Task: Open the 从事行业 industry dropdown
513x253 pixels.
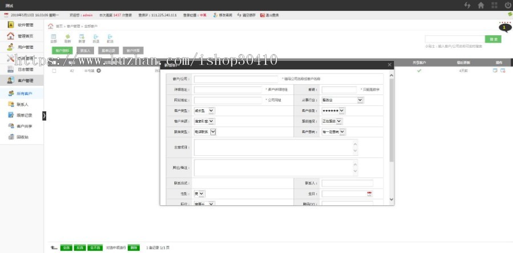Action: click(x=343, y=100)
